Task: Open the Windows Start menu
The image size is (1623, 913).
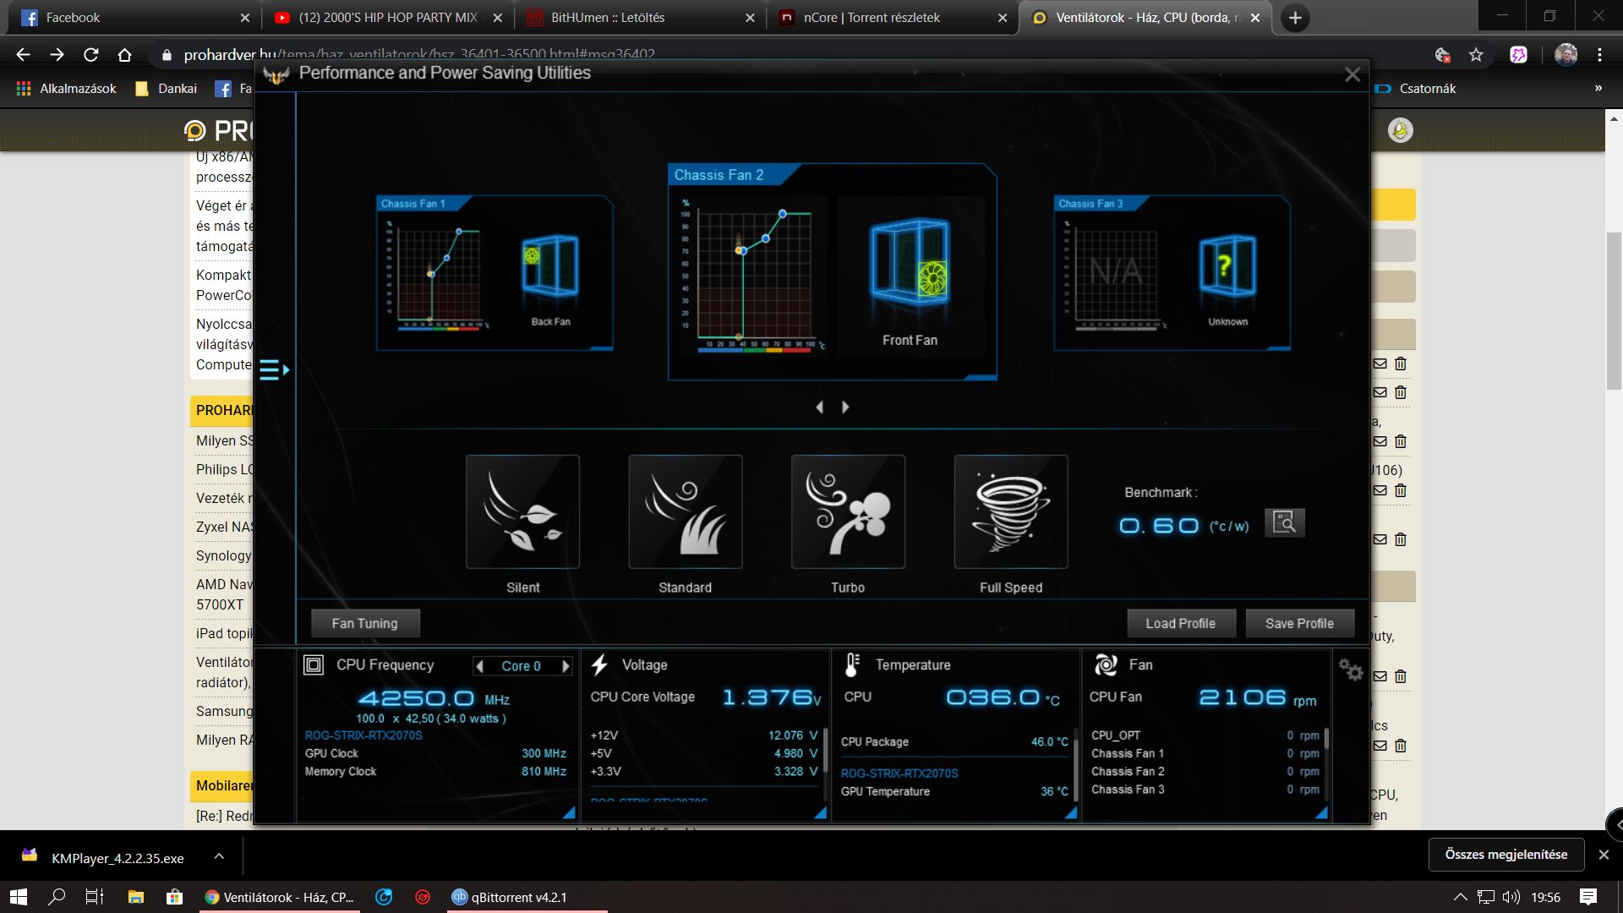Action: pyautogui.click(x=19, y=897)
